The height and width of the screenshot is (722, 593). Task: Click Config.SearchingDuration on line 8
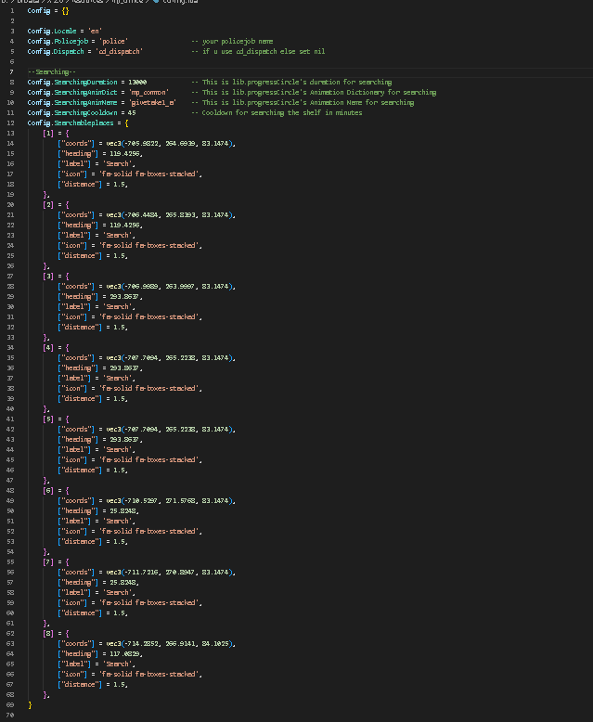pyautogui.click(x=72, y=82)
